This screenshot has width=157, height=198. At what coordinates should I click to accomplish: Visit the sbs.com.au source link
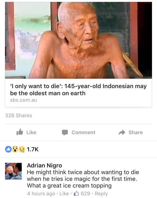(x=24, y=100)
